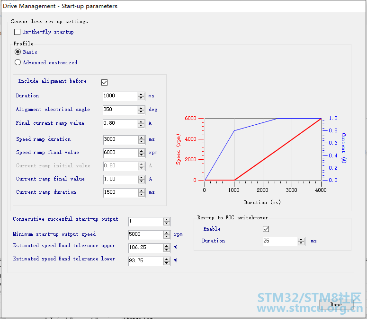Decrease alignment Duration with down arrow
The image size is (367, 319).
click(141, 98)
